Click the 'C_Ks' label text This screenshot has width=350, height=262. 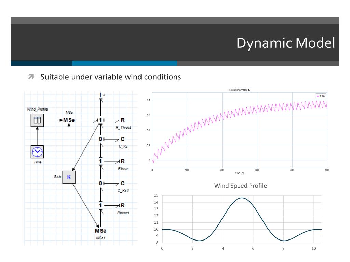pyautogui.click(x=123, y=146)
